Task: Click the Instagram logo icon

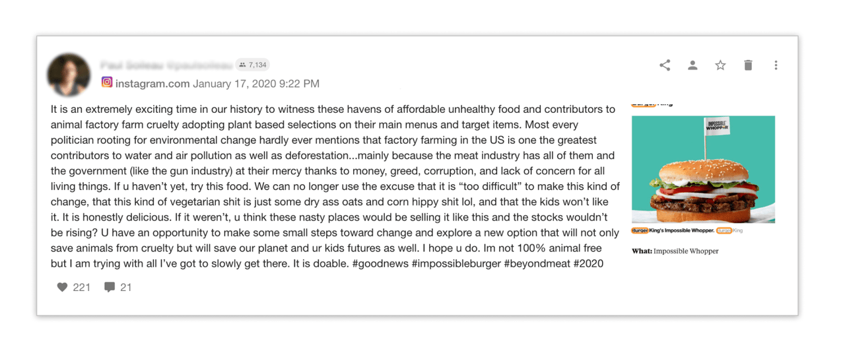Action: pos(107,82)
